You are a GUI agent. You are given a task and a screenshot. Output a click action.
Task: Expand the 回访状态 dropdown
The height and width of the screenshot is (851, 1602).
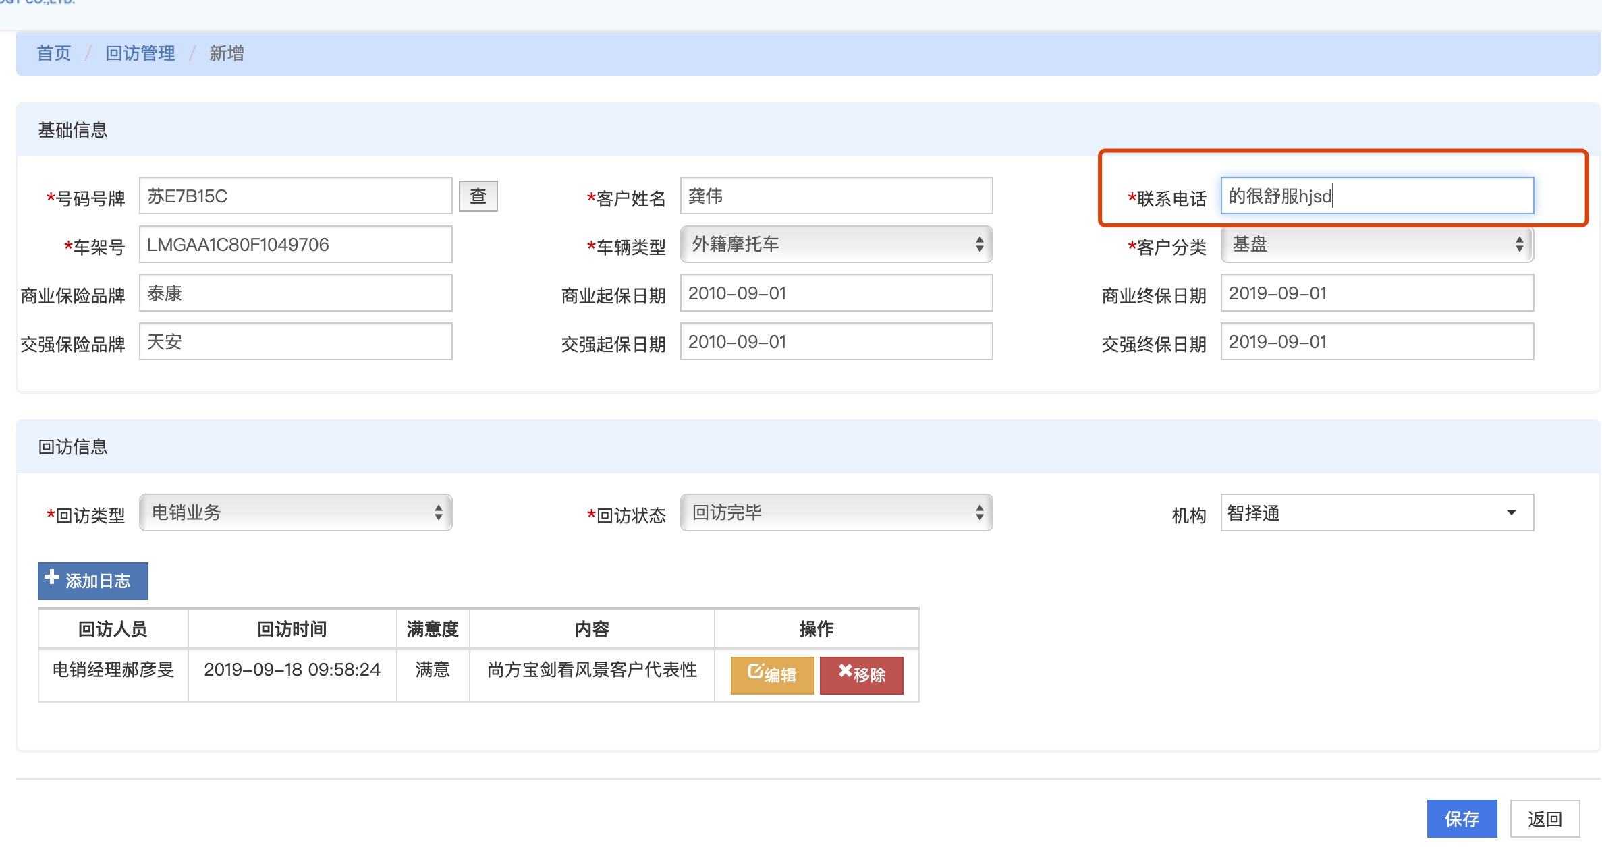(835, 512)
